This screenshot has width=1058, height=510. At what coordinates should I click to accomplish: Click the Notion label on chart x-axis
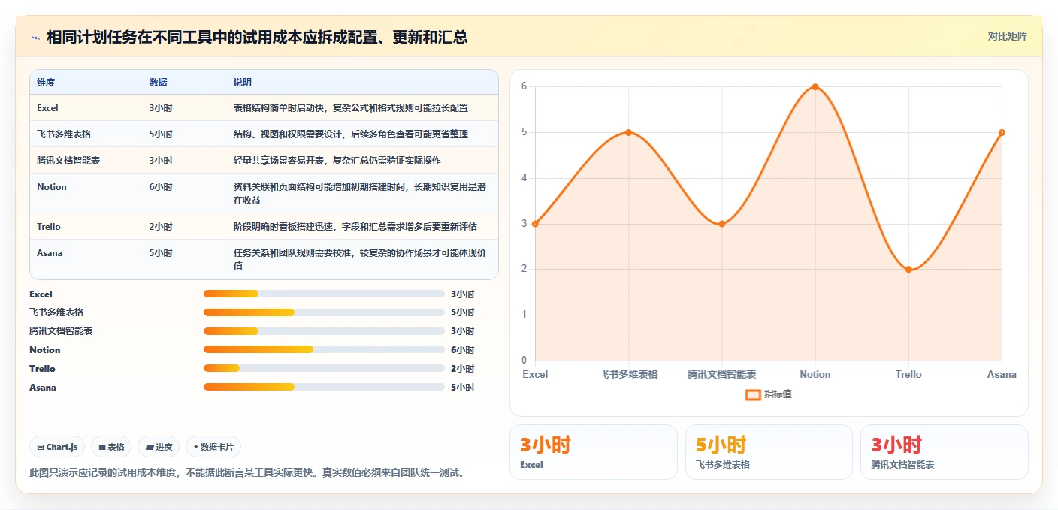click(x=815, y=374)
